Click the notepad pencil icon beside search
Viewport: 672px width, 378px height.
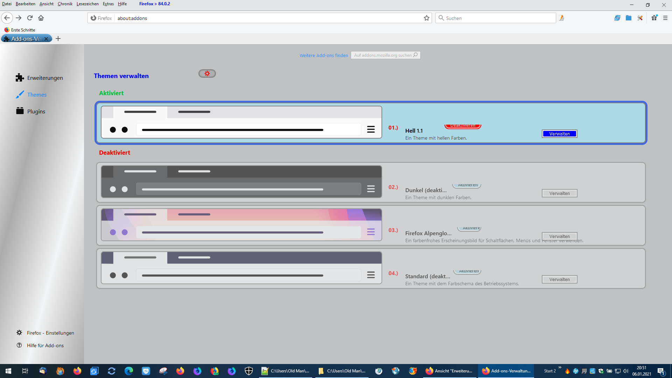[x=561, y=18]
